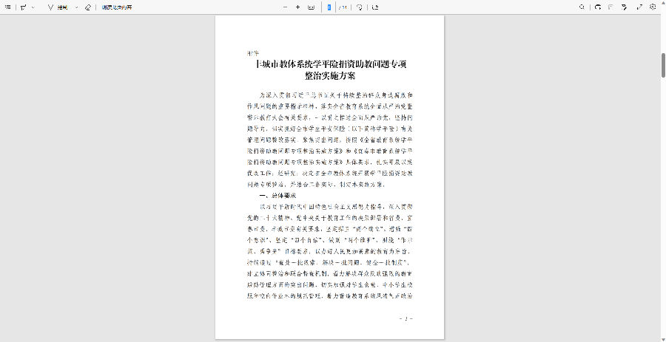Click the page number at the page bottom
The image size is (666, 342).
(406, 318)
